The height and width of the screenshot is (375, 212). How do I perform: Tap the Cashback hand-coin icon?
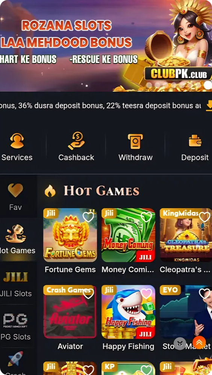(76, 141)
